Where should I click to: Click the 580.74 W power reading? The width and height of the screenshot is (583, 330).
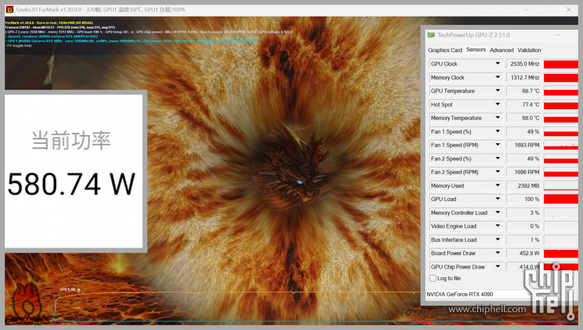[71, 184]
